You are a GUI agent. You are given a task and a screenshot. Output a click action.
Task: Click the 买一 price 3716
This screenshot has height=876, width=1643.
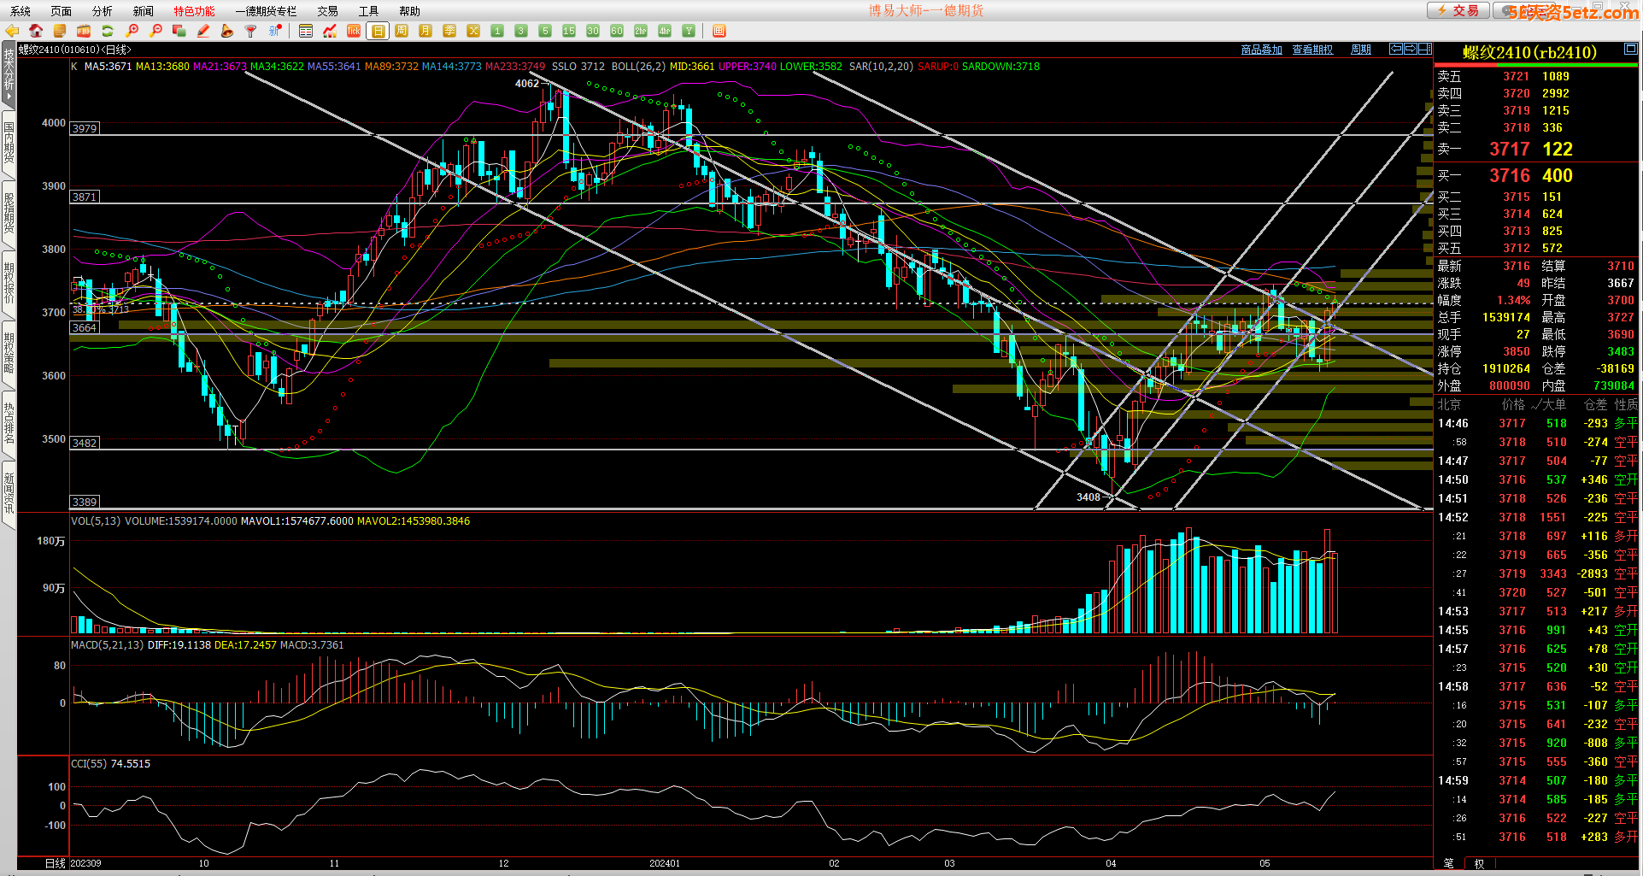click(1510, 175)
